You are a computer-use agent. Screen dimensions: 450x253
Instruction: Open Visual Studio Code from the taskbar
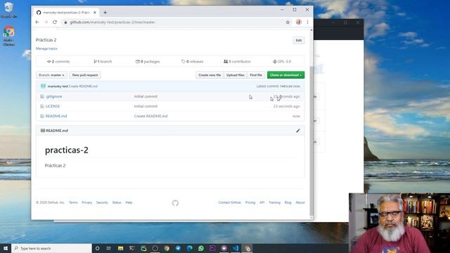[236, 248]
